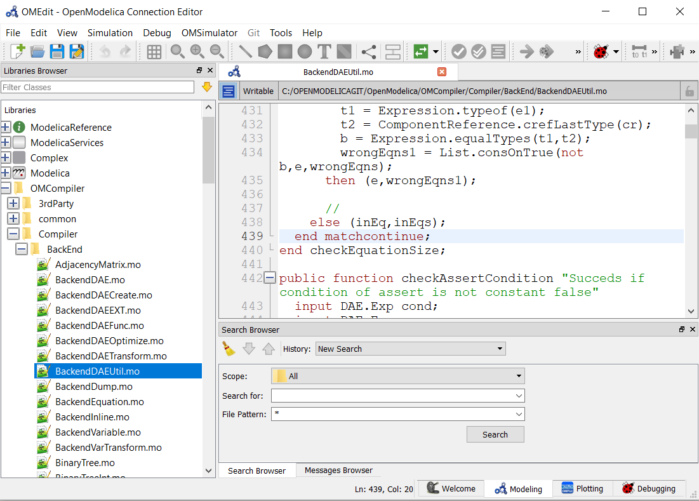Click the Zoom In magnifier icon
This screenshot has height=501, width=699.
197,51
